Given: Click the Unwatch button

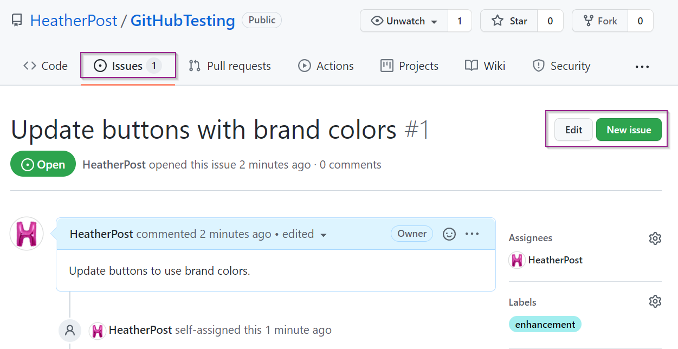Looking at the screenshot, I should coord(404,21).
